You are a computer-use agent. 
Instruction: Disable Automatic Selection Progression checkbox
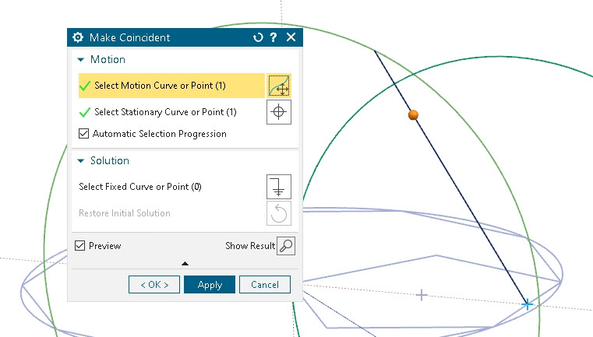coord(84,134)
